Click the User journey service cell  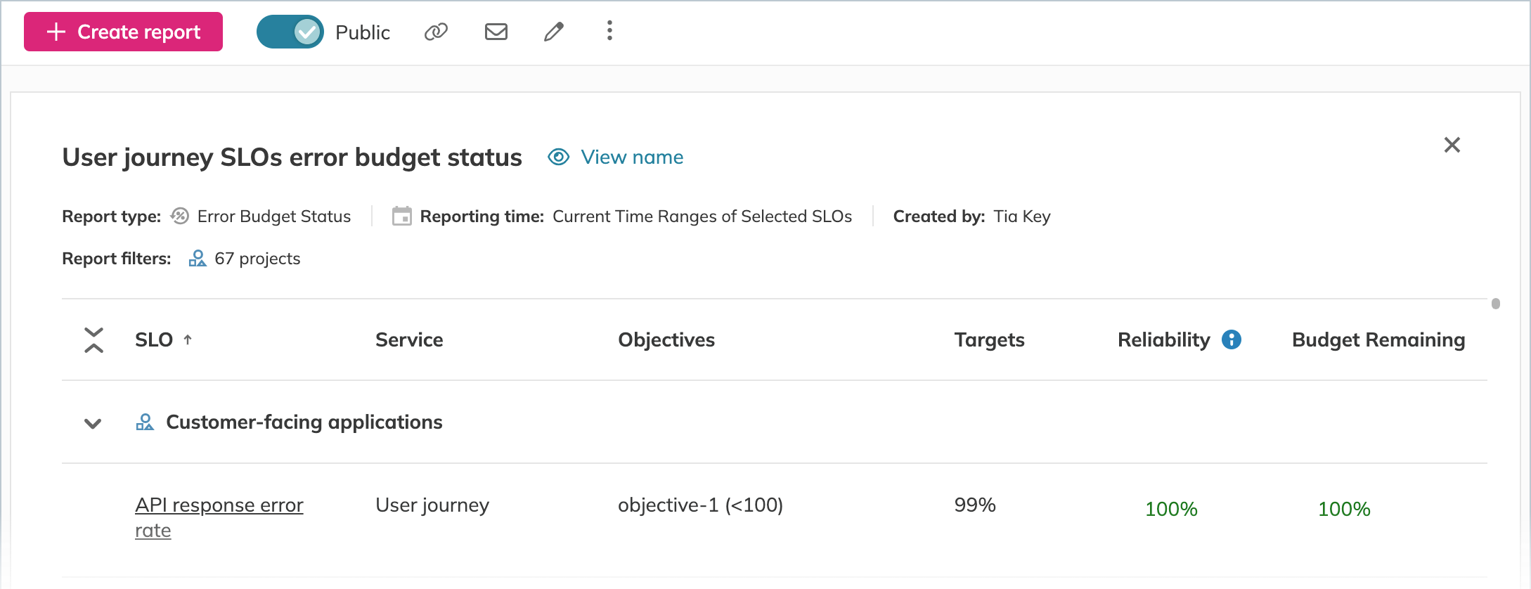[432, 505]
